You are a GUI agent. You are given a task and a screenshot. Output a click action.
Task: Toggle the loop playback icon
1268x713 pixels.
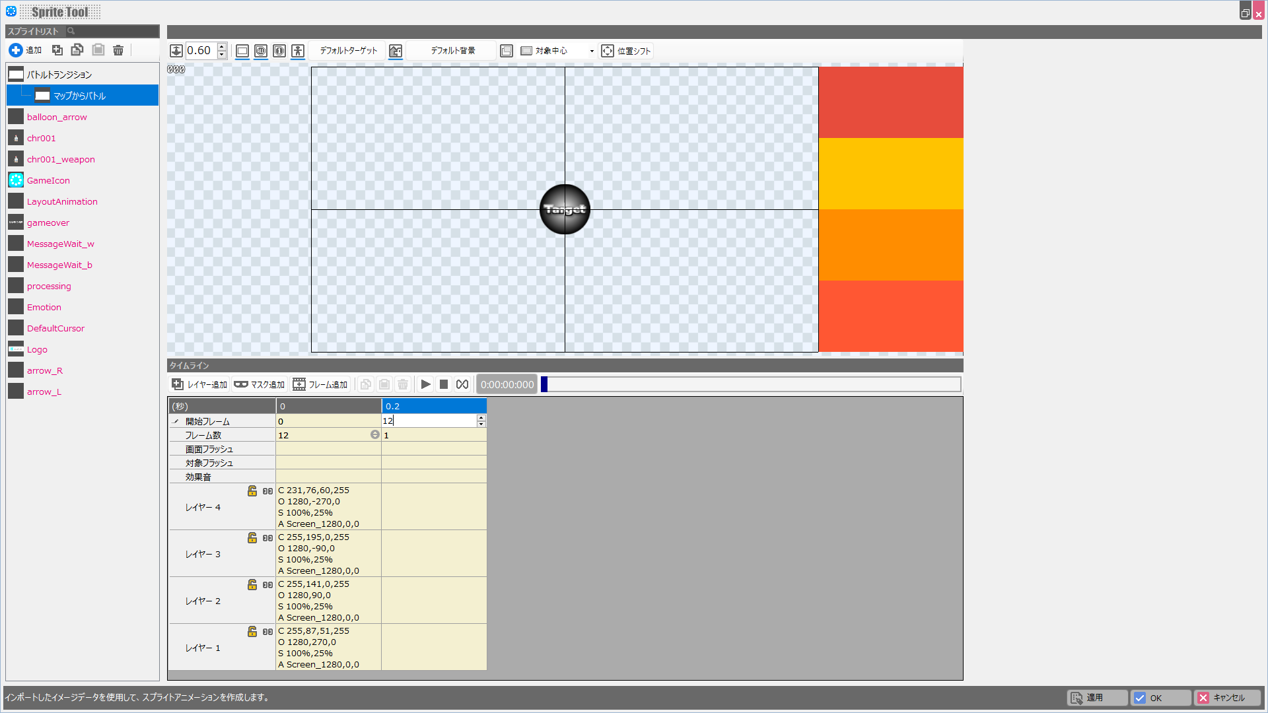point(462,384)
